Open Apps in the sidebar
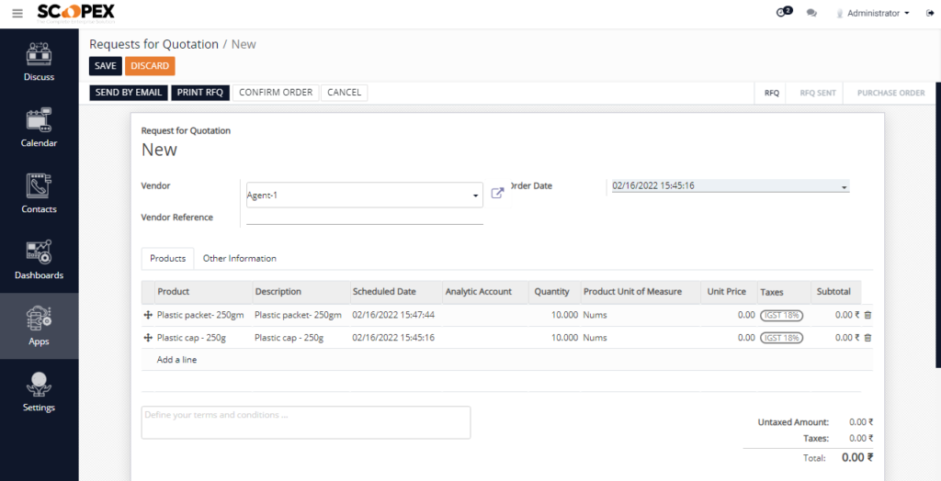941x481 pixels. click(39, 326)
